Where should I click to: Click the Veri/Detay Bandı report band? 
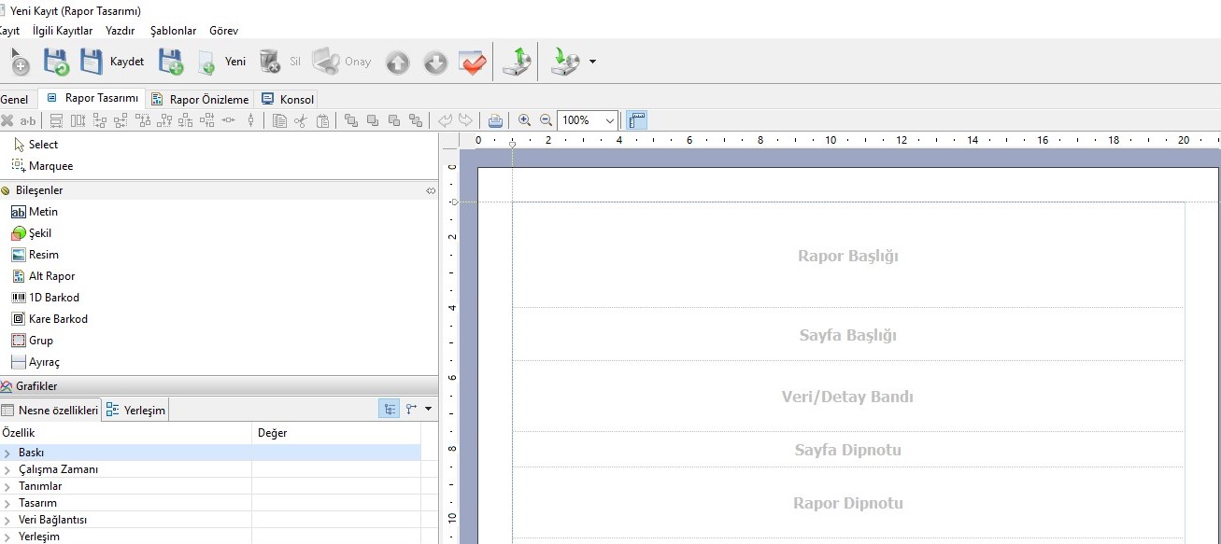tap(846, 397)
